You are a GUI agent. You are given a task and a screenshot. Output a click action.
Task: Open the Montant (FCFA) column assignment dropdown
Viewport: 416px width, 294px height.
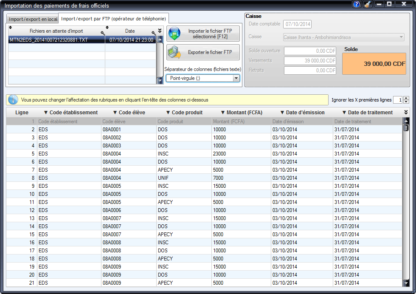(241, 113)
